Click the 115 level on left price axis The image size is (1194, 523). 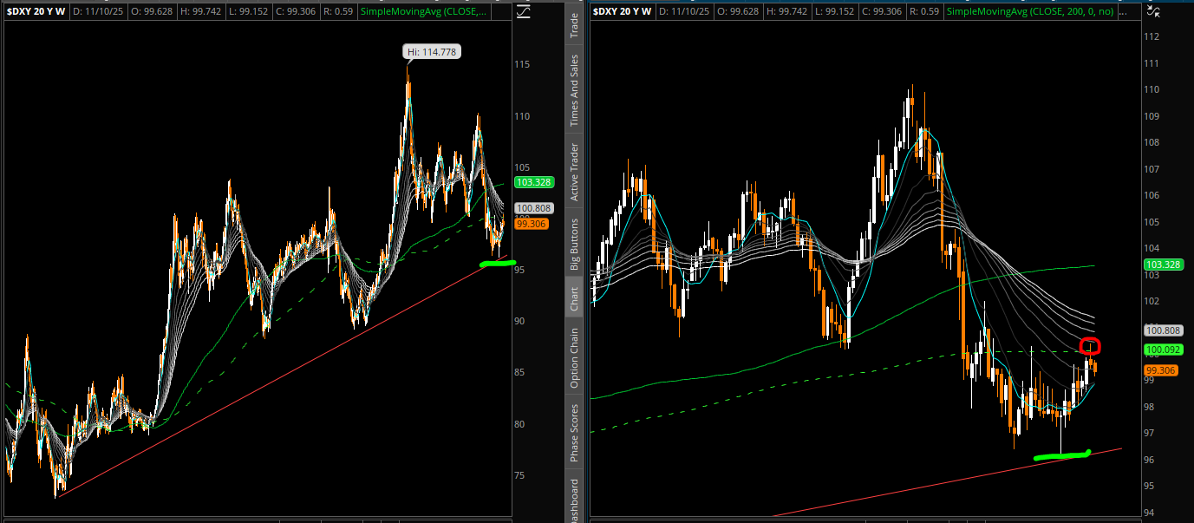coord(524,65)
